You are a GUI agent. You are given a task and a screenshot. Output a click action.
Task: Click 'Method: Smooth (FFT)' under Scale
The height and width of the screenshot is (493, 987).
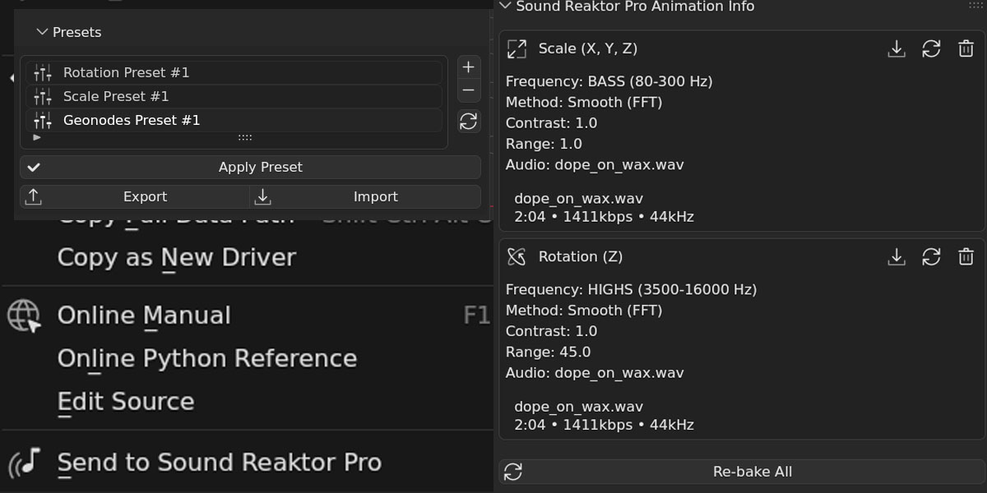(584, 102)
